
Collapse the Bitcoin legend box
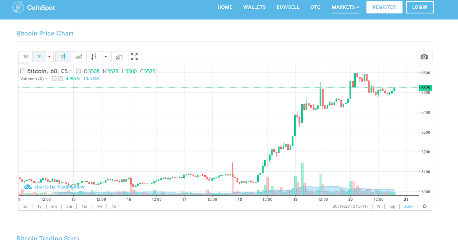point(23,71)
